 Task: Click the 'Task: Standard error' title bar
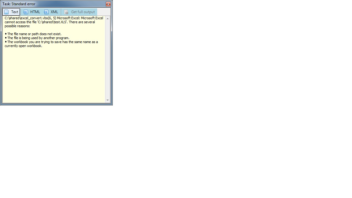(46, 4)
